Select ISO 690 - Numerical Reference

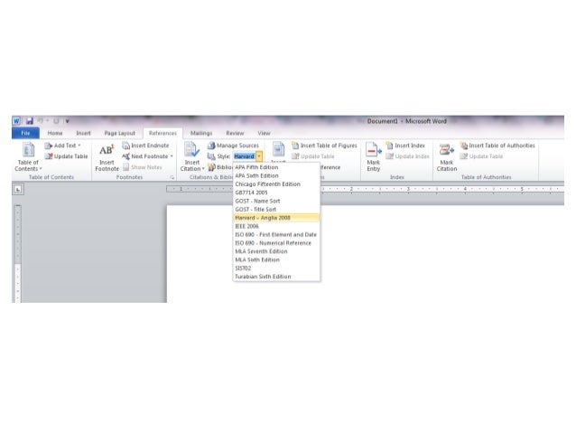click(x=276, y=243)
